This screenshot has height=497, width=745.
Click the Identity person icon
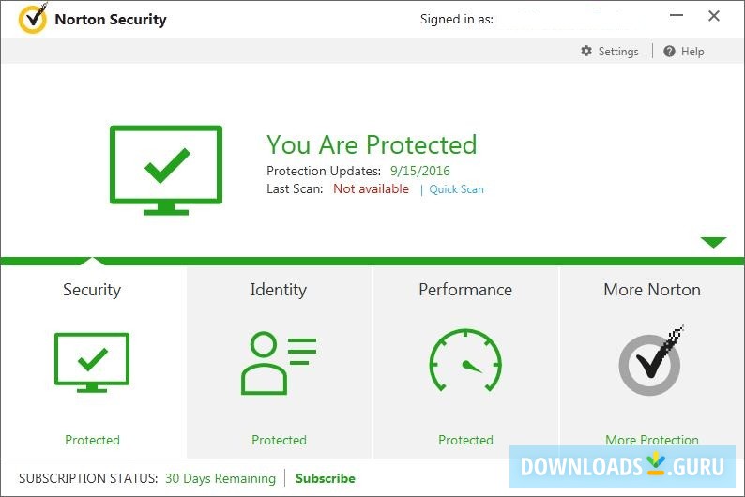pyautogui.click(x=278, y=363)
